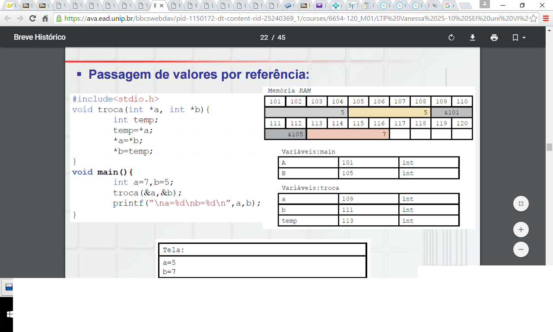
Task: Click the troca(&a,&b); call line
Action: point(148,193)
